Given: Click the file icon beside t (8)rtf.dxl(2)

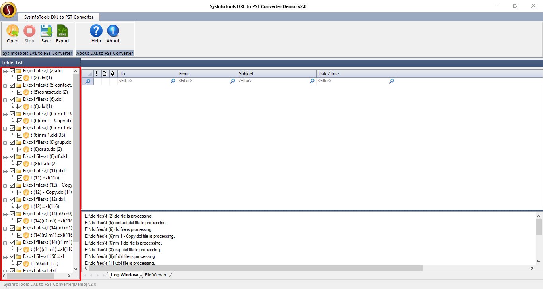Looking at the screenshot, I should pyautogui.click(x=27, y=164).
